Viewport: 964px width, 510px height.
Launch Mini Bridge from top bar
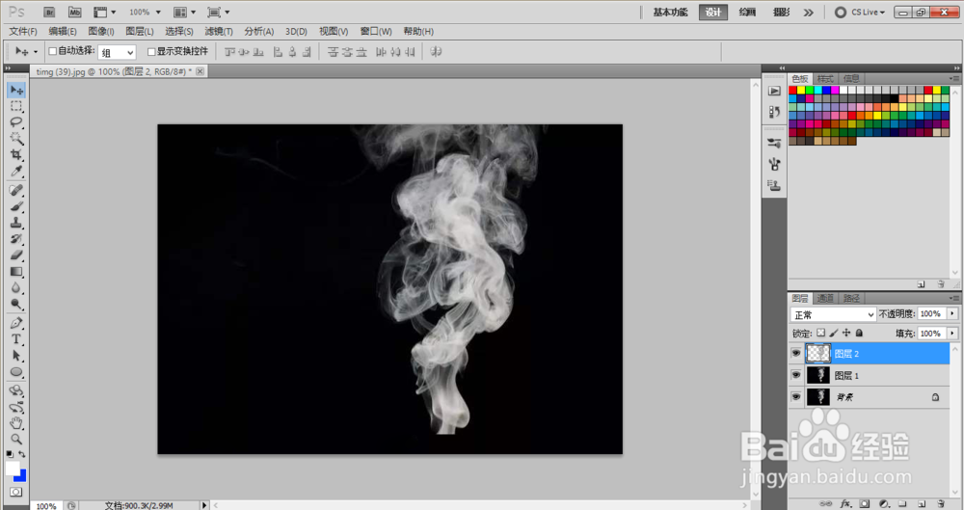[74, 12]
